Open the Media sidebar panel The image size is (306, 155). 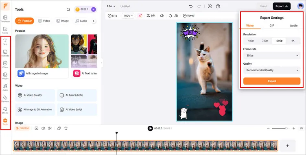(5, 30)
